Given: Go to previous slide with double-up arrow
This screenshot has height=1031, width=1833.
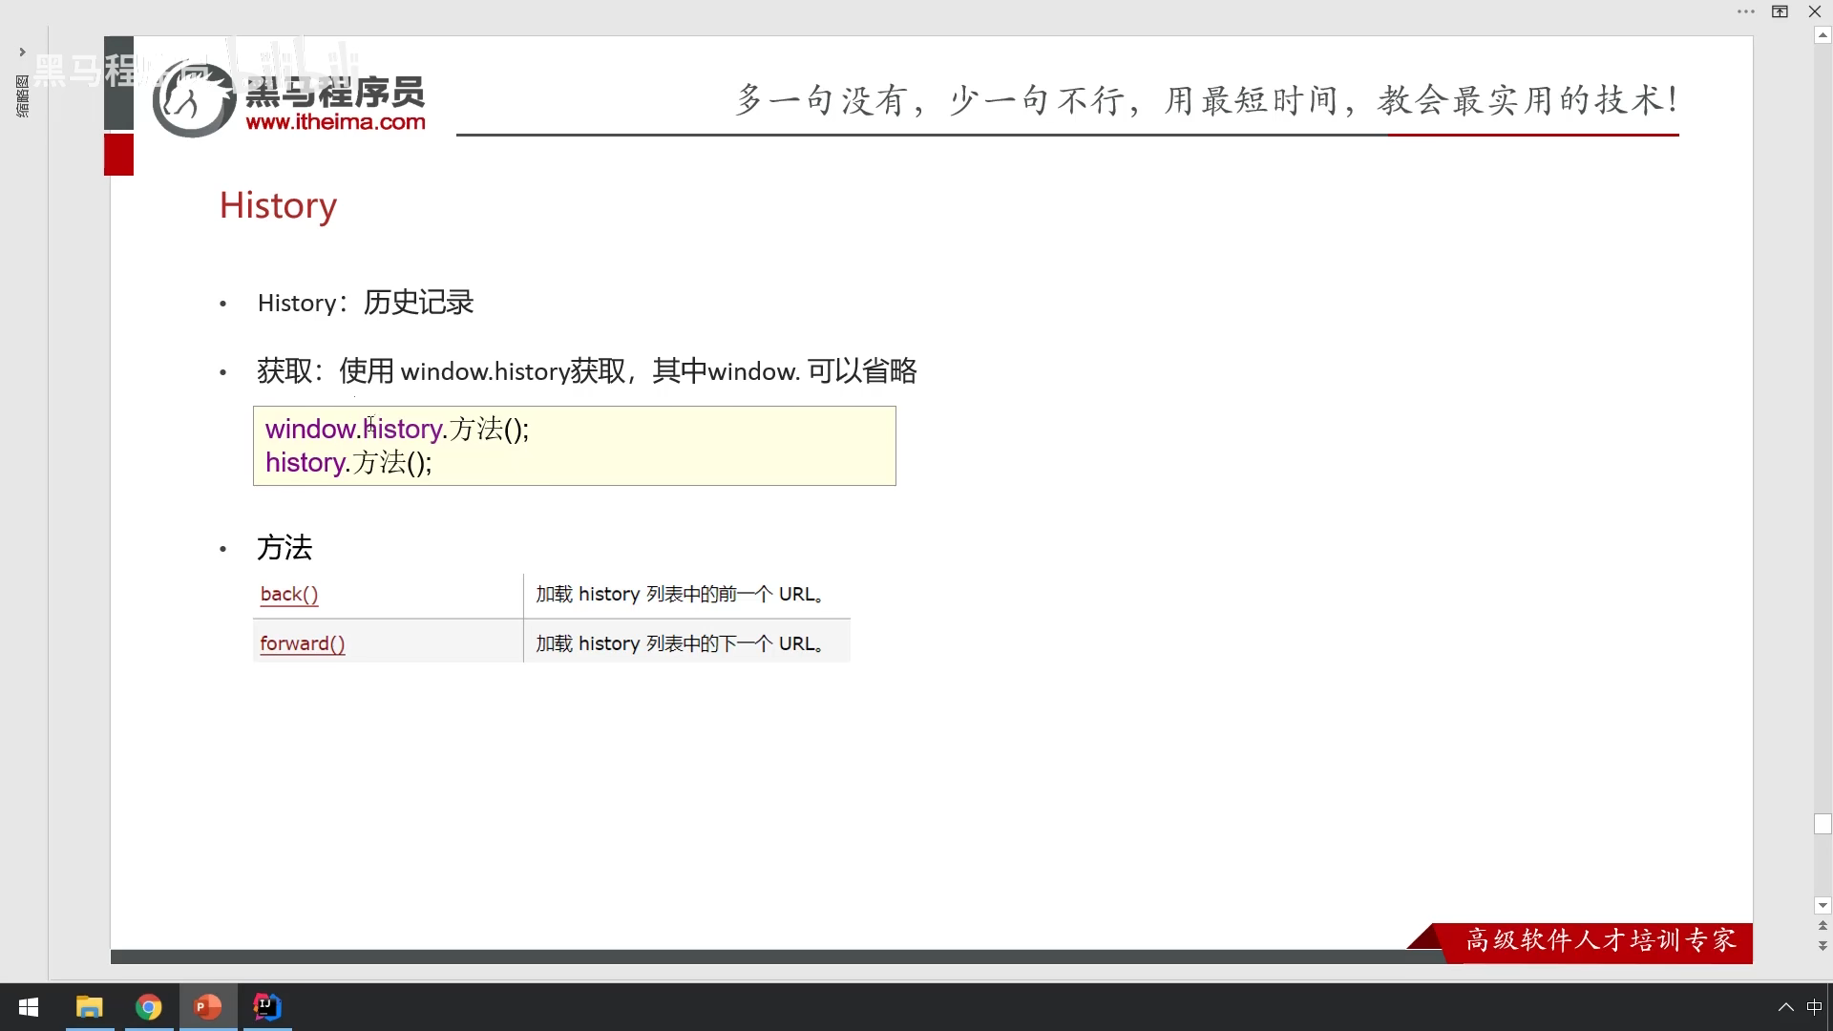Looking at the screenshot, I should click(x=1822, y=926).
